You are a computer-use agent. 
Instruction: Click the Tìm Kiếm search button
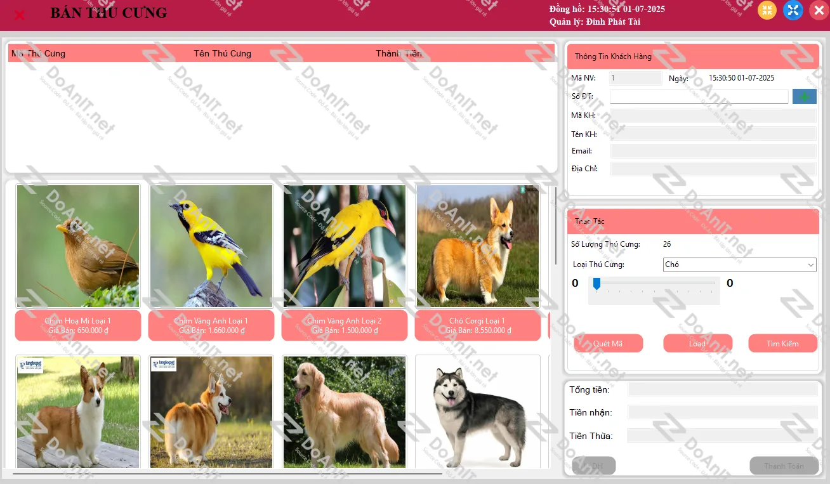[782, 343]
